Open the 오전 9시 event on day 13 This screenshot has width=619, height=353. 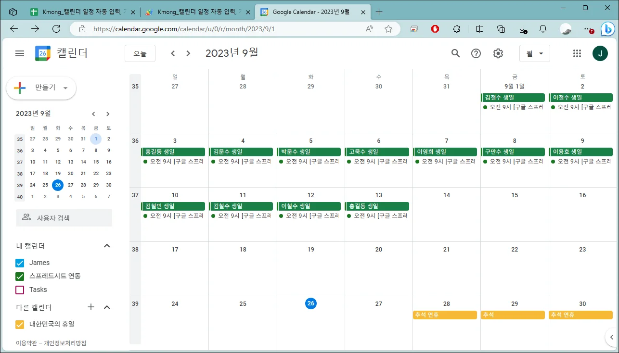(x=377, y=216)
